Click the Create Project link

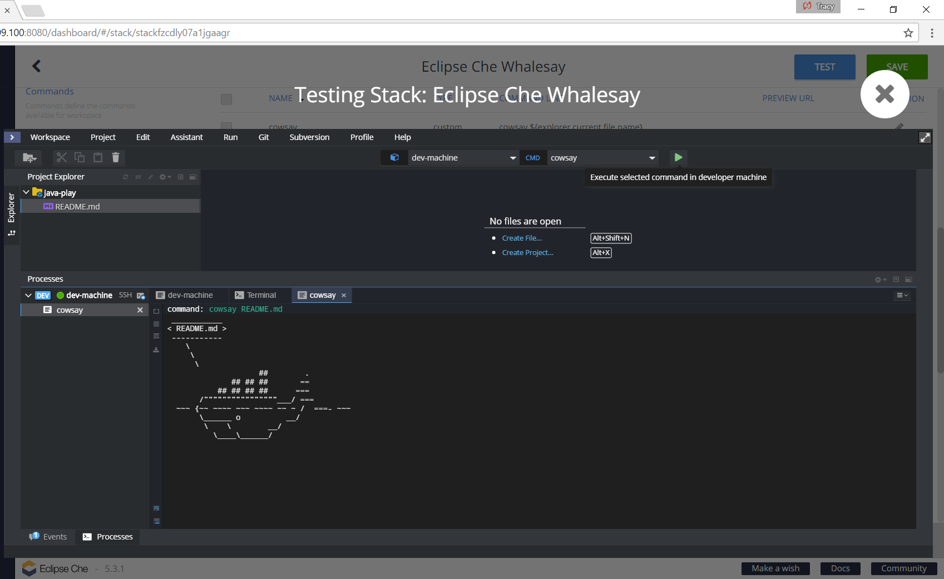point(527,252)
